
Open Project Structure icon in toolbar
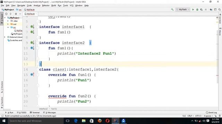pos(211,10)
